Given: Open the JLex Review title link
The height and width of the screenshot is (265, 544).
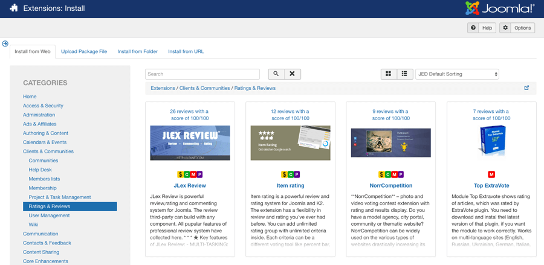Looking at the screenshot, I should [190, 185].
